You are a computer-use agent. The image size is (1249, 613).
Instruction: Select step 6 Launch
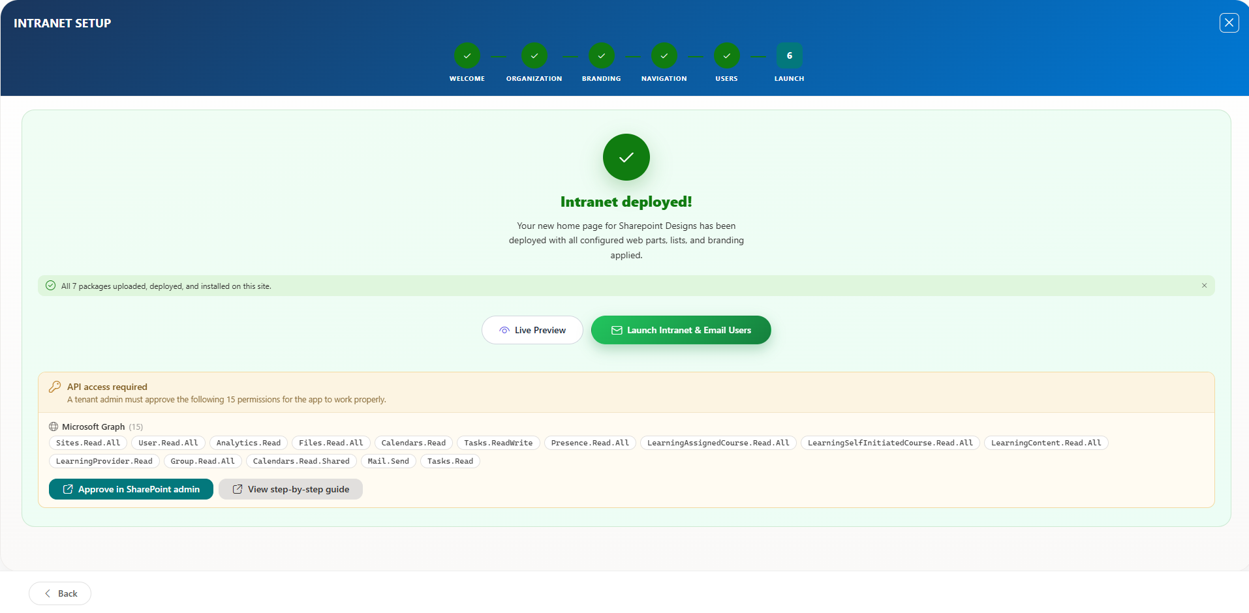(x=790, y=56)
